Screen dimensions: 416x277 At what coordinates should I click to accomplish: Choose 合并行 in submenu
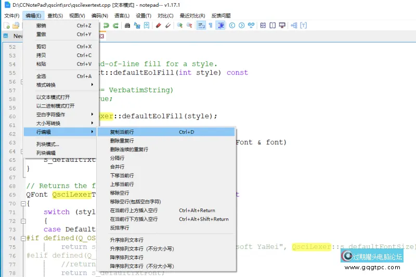(166, 167)
